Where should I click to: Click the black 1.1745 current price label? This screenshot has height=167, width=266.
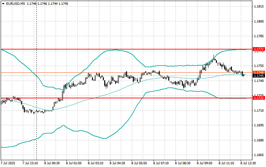[259, 76]
